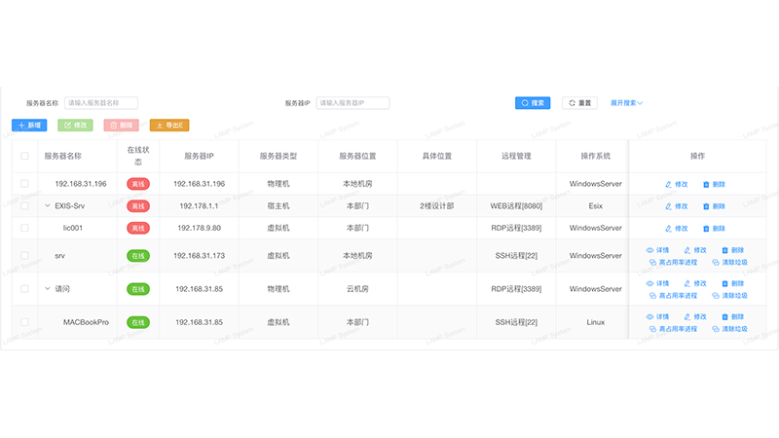The width and height of the screenshot is (779, 438).
Task: Check the srv row checkbox
Action: pos(24,256)
